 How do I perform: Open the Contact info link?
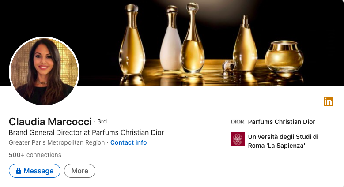click(129, 142)
